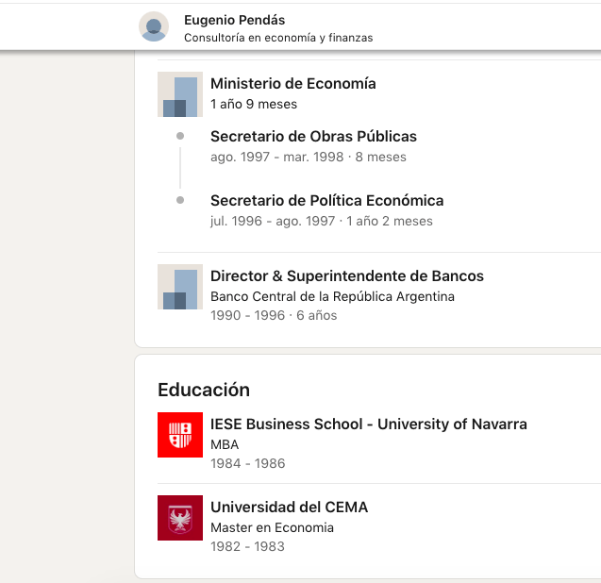The image size is (601, 583).
Task: Select bullet marker for Secretario de Política Económica
Action: [180, 200]
